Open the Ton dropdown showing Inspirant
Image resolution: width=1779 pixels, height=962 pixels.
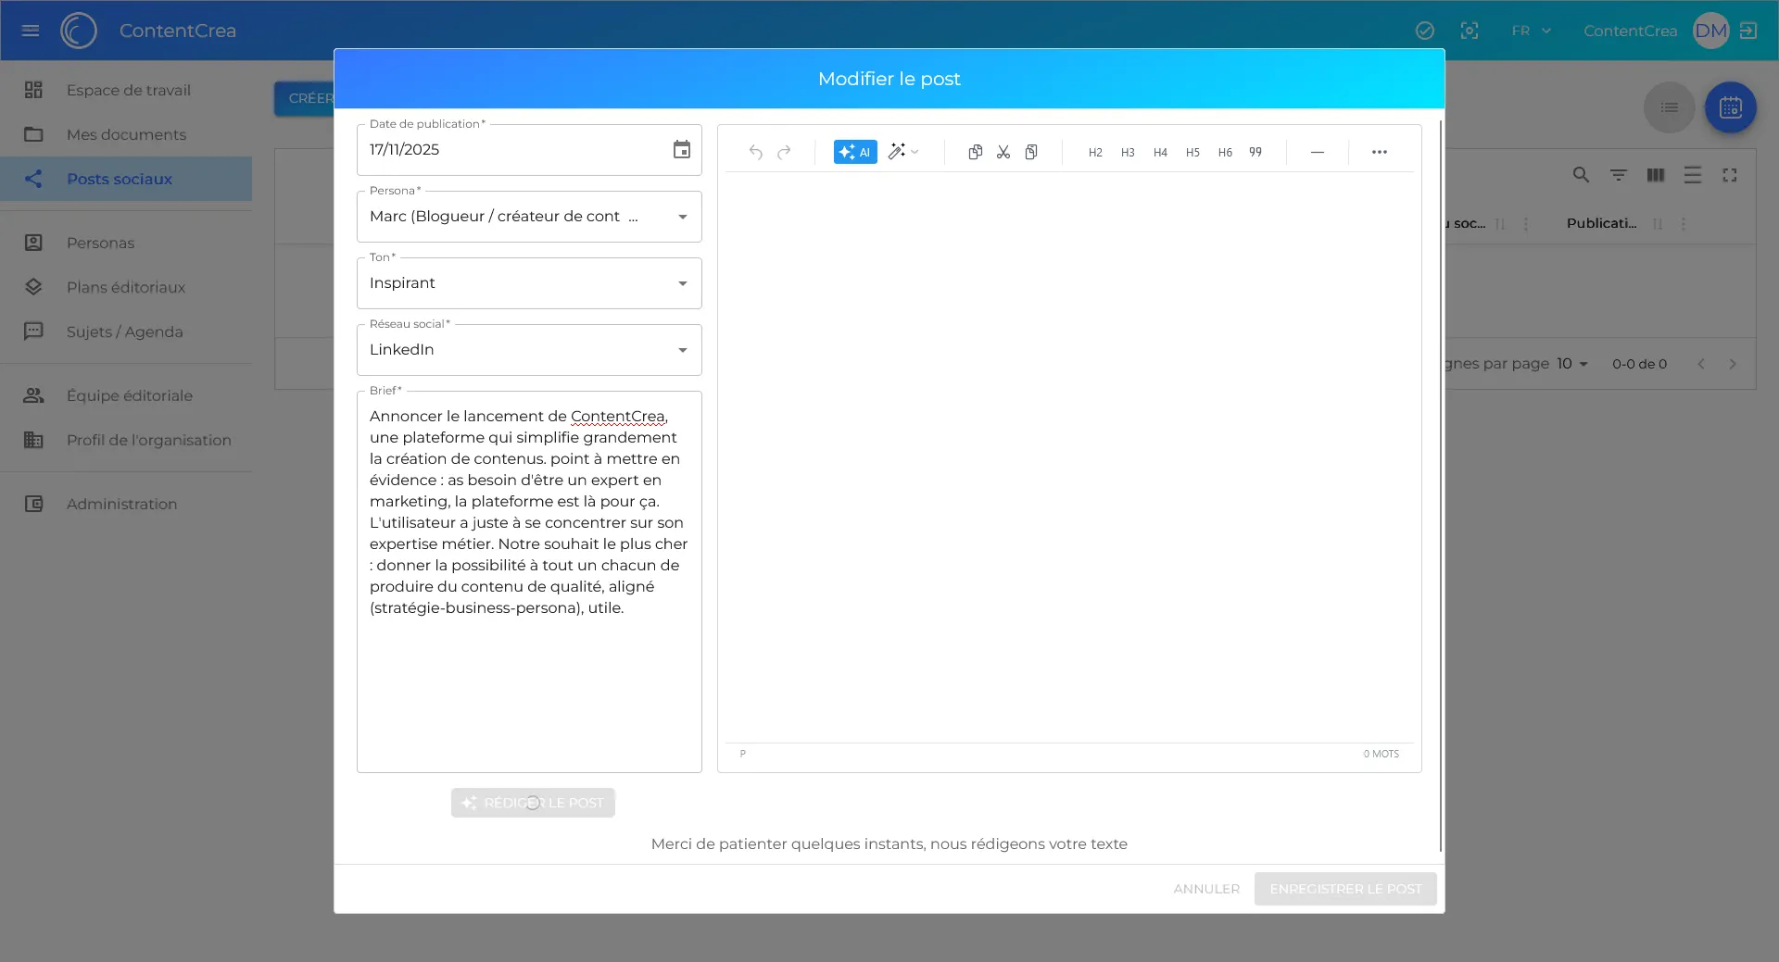[x=682, y=283]
